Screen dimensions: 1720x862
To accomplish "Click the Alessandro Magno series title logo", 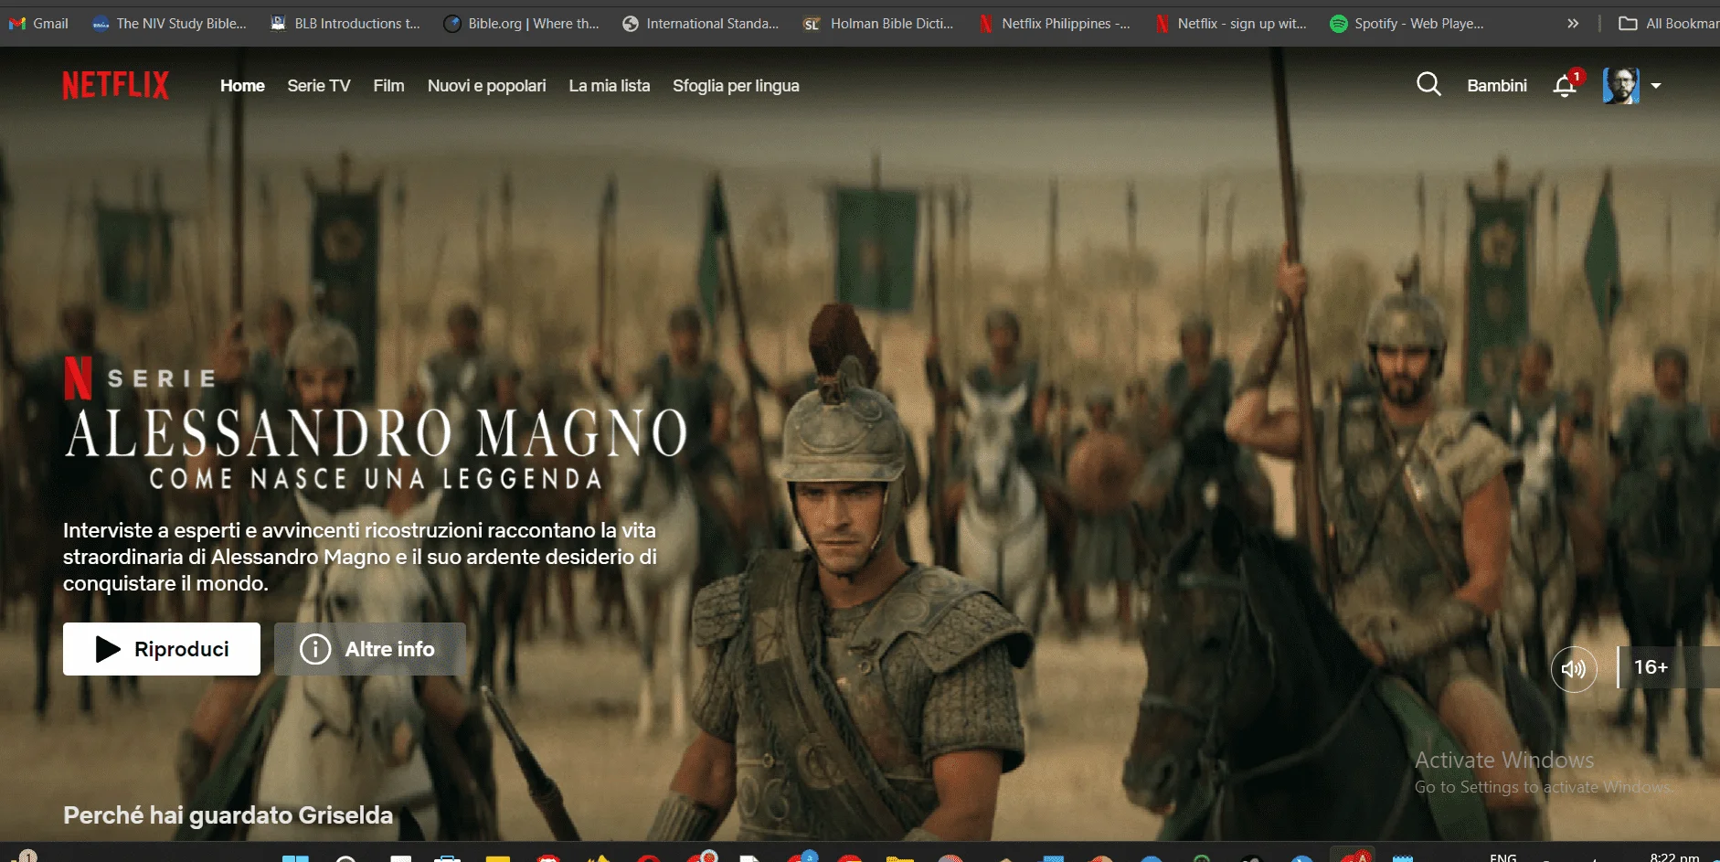I will pos(376,447).
